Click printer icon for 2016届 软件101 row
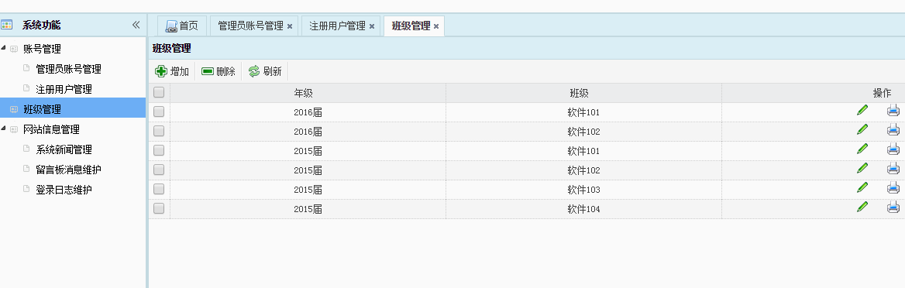This screenshot has height=288, width=905. (893, 110)
